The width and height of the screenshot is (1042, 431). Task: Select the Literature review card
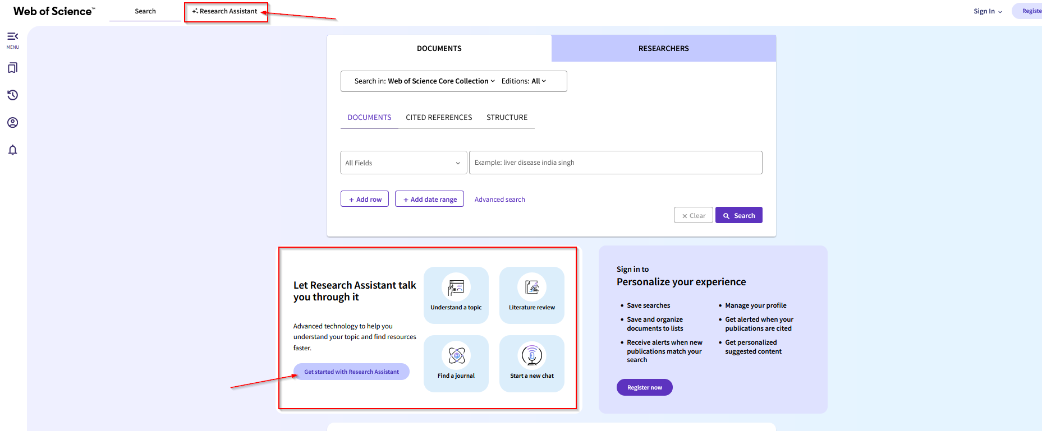coord(532,295)
